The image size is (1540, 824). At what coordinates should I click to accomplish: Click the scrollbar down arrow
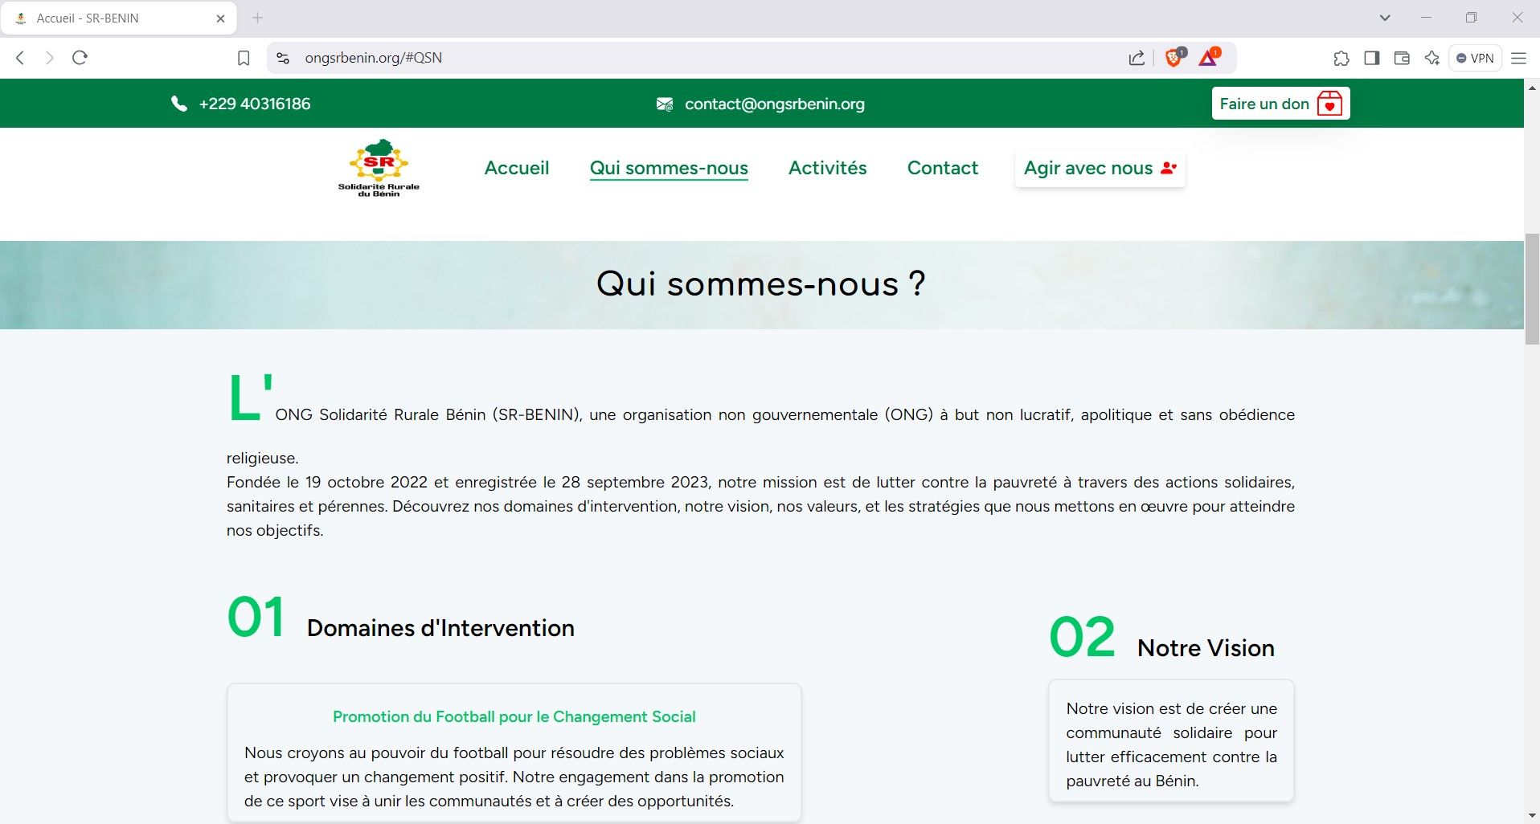(1532, 816)
